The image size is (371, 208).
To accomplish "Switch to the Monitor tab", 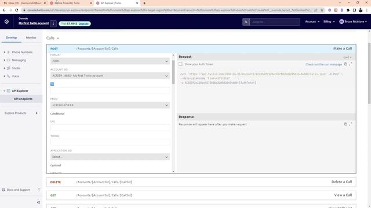I will 31,38.
